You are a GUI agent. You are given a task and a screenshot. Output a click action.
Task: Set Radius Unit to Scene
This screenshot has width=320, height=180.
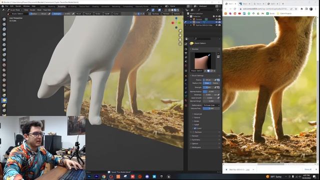215,83
